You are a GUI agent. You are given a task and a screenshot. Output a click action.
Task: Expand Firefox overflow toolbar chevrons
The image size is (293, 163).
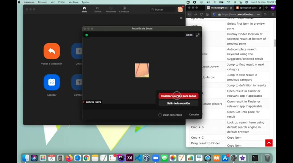tap(265, 14)
